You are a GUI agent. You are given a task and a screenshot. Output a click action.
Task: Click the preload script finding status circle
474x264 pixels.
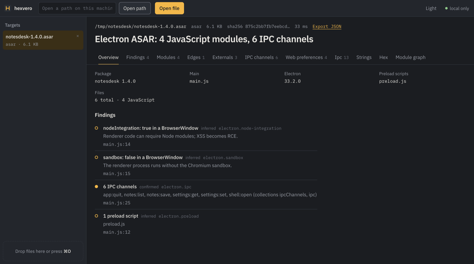96,216
